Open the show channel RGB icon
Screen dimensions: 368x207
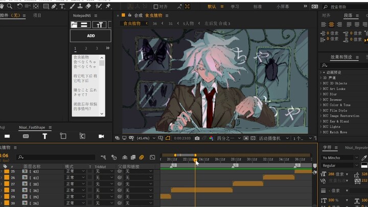[211, 138]
